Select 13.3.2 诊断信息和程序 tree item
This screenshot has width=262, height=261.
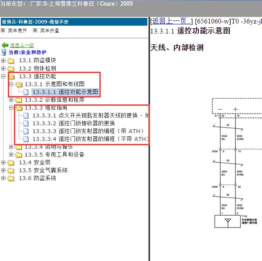click(x=54, y=100)
